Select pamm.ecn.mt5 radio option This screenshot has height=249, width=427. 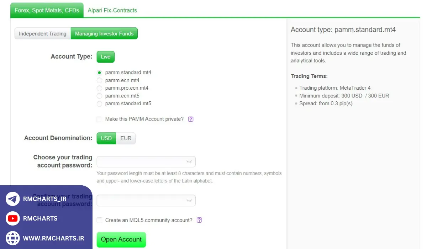point(100,96)
